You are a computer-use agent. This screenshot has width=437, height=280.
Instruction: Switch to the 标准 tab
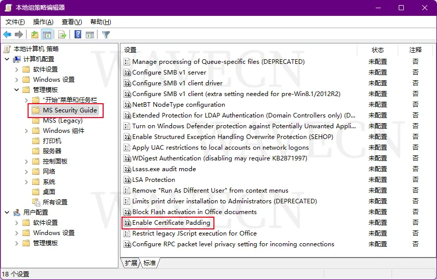[x=150, y=263]
